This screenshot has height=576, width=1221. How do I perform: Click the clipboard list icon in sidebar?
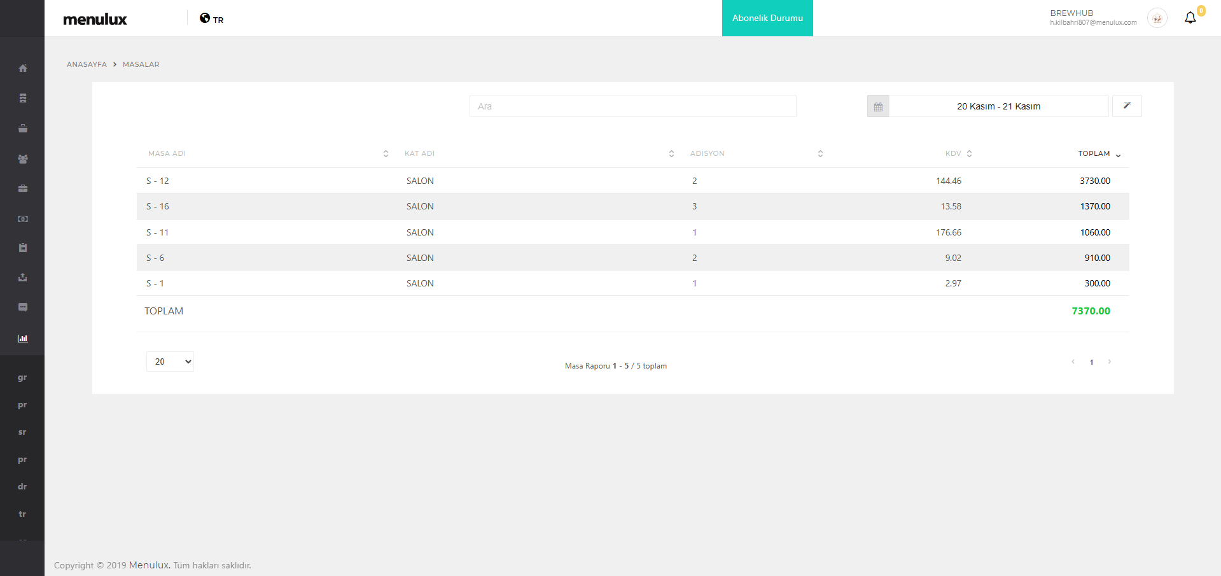pos(23,248)
